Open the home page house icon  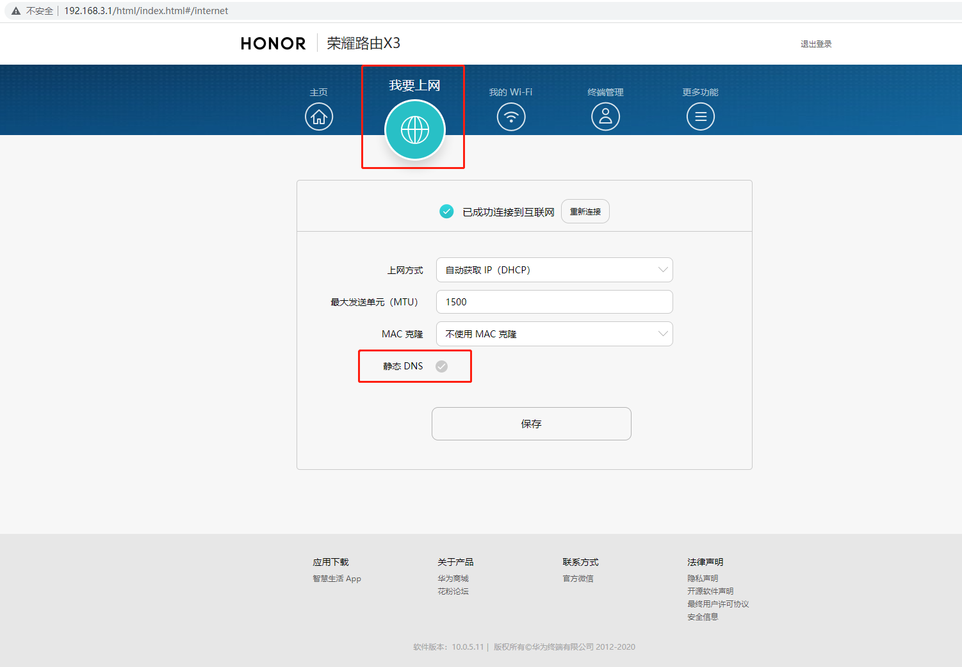point(319,117)
